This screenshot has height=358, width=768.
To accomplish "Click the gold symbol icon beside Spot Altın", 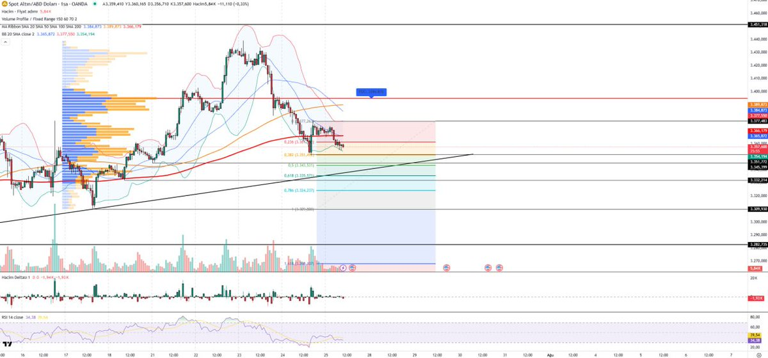I will click(4, 4).
